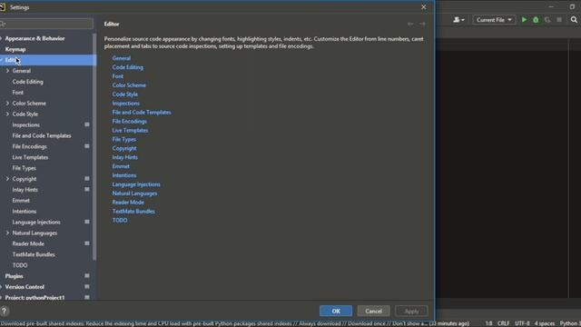This screenshot has height=327, width=581.
Task: Click the Apply button
Action: tap(411, 311)
